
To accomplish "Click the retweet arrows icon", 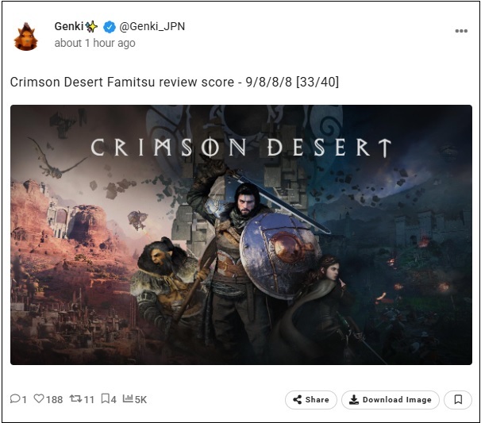I will point(75,398).
